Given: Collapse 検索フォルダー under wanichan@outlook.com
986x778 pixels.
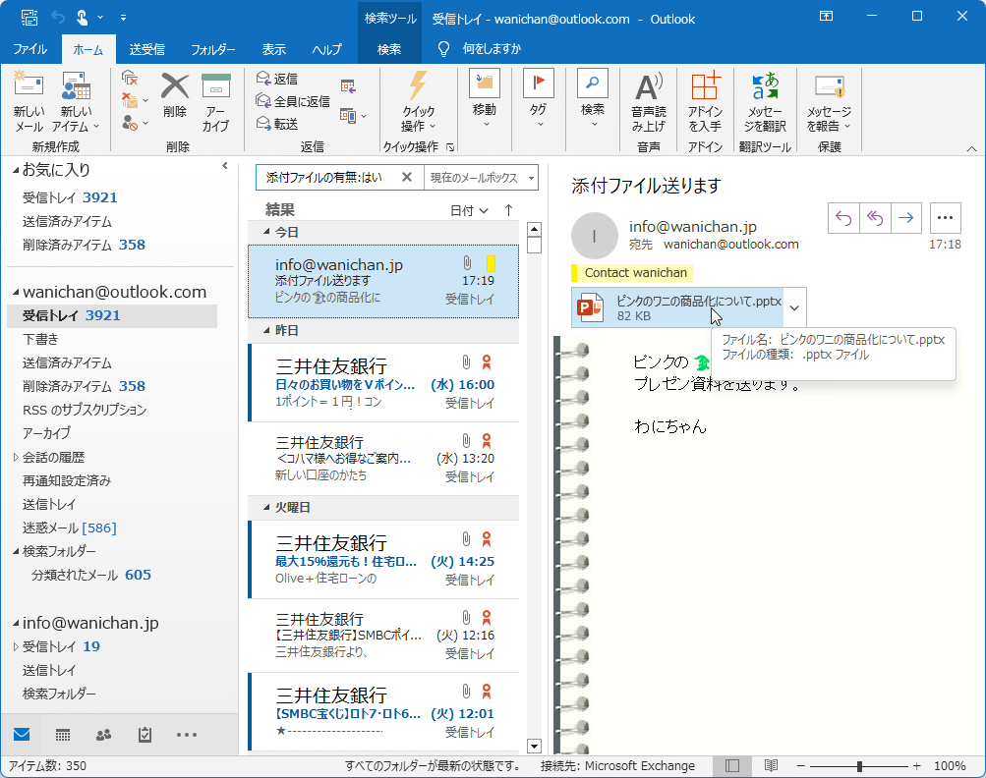Looking at the screenshot, I should coord(16,552).
